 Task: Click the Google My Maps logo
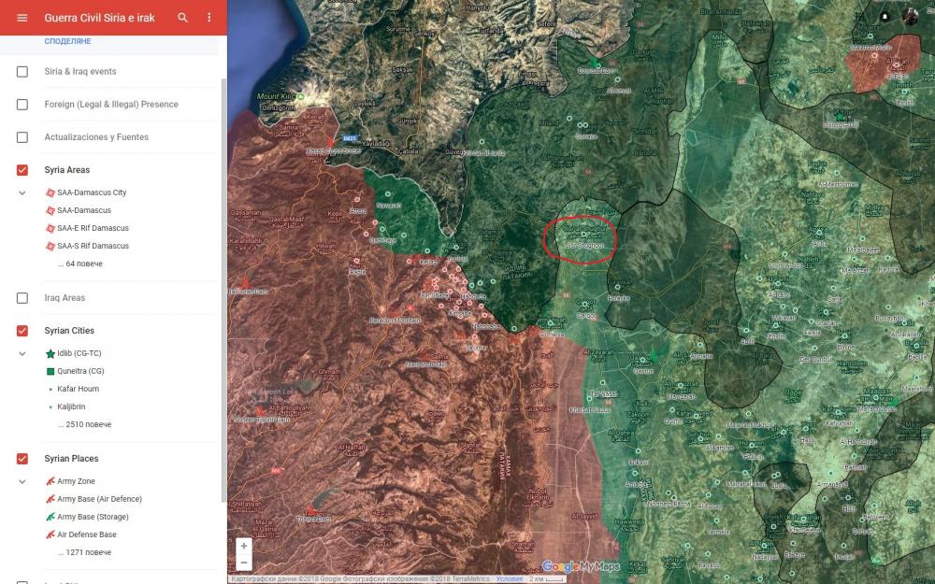[x=581, y=566]
